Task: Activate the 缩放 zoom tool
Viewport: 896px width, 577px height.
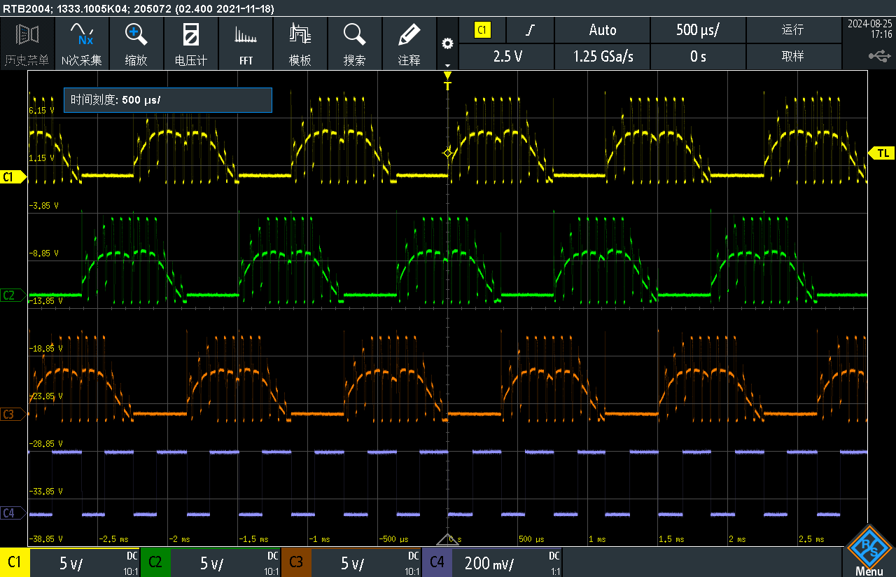Action: pos(136,43)
